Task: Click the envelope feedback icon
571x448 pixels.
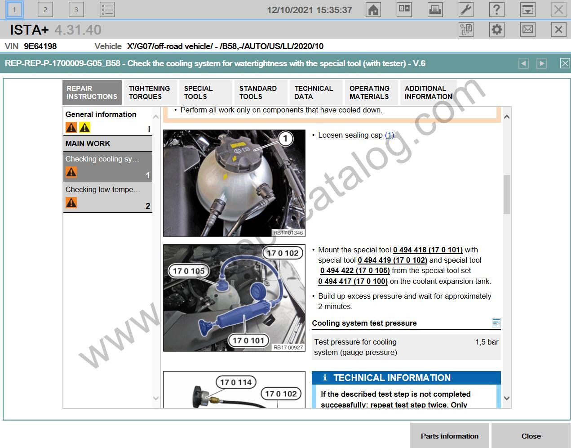Action: click(527, 30)
